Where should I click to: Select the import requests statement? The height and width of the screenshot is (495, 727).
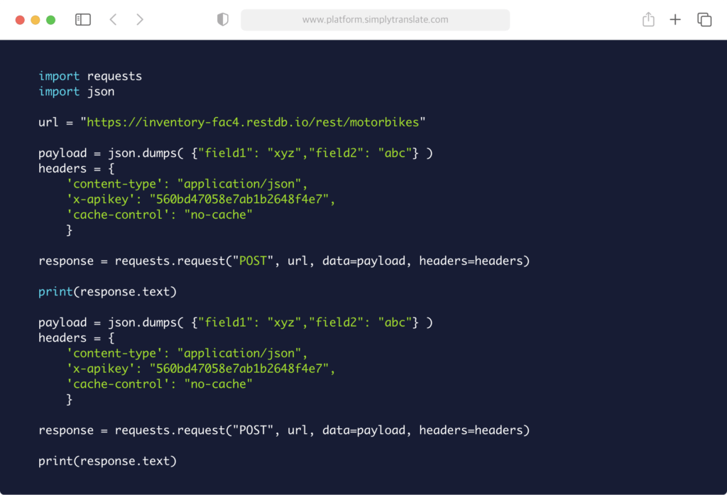(x=90, y=76)
